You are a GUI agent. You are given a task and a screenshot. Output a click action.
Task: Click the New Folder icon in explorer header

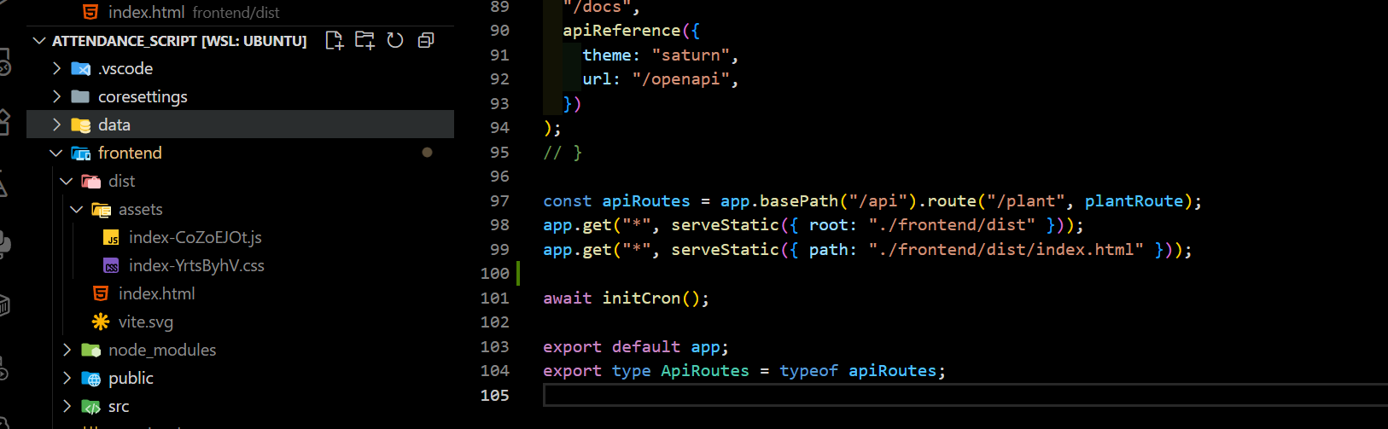364,40
